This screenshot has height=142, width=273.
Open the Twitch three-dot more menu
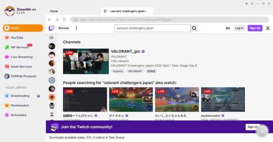click(76, 28)
